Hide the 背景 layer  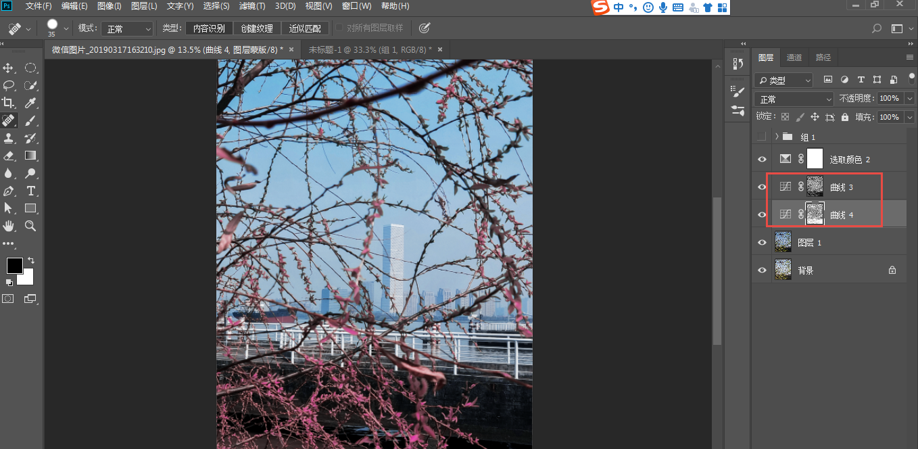763,270
